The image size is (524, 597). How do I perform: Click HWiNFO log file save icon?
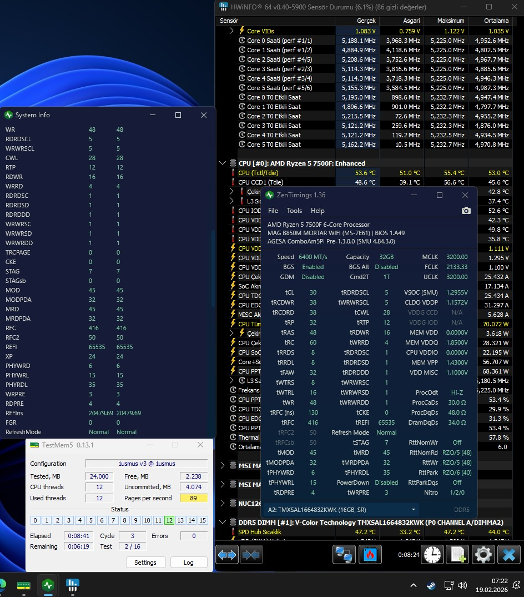tap(458, 555)
